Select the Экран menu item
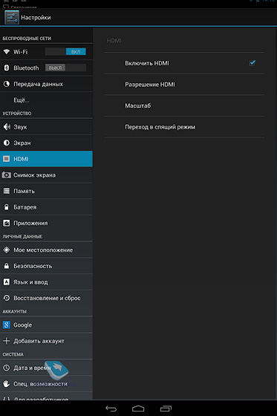 pos(46,143)
